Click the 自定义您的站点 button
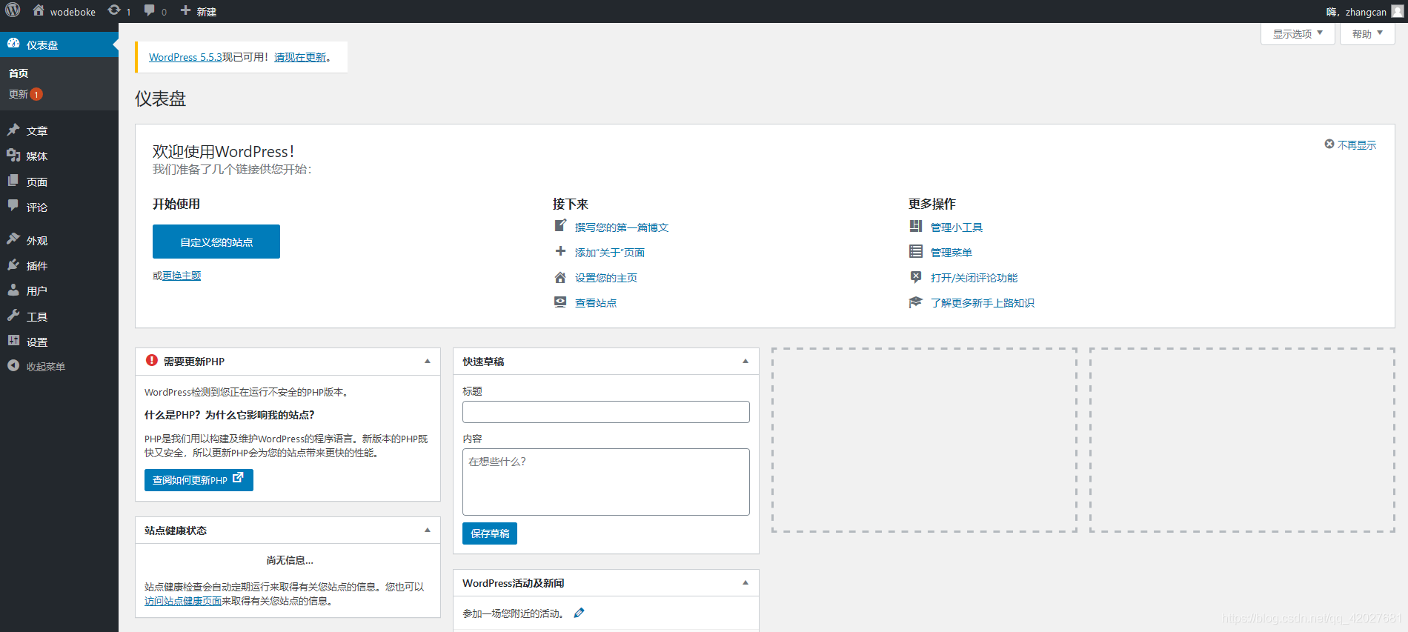 (216, 242)
